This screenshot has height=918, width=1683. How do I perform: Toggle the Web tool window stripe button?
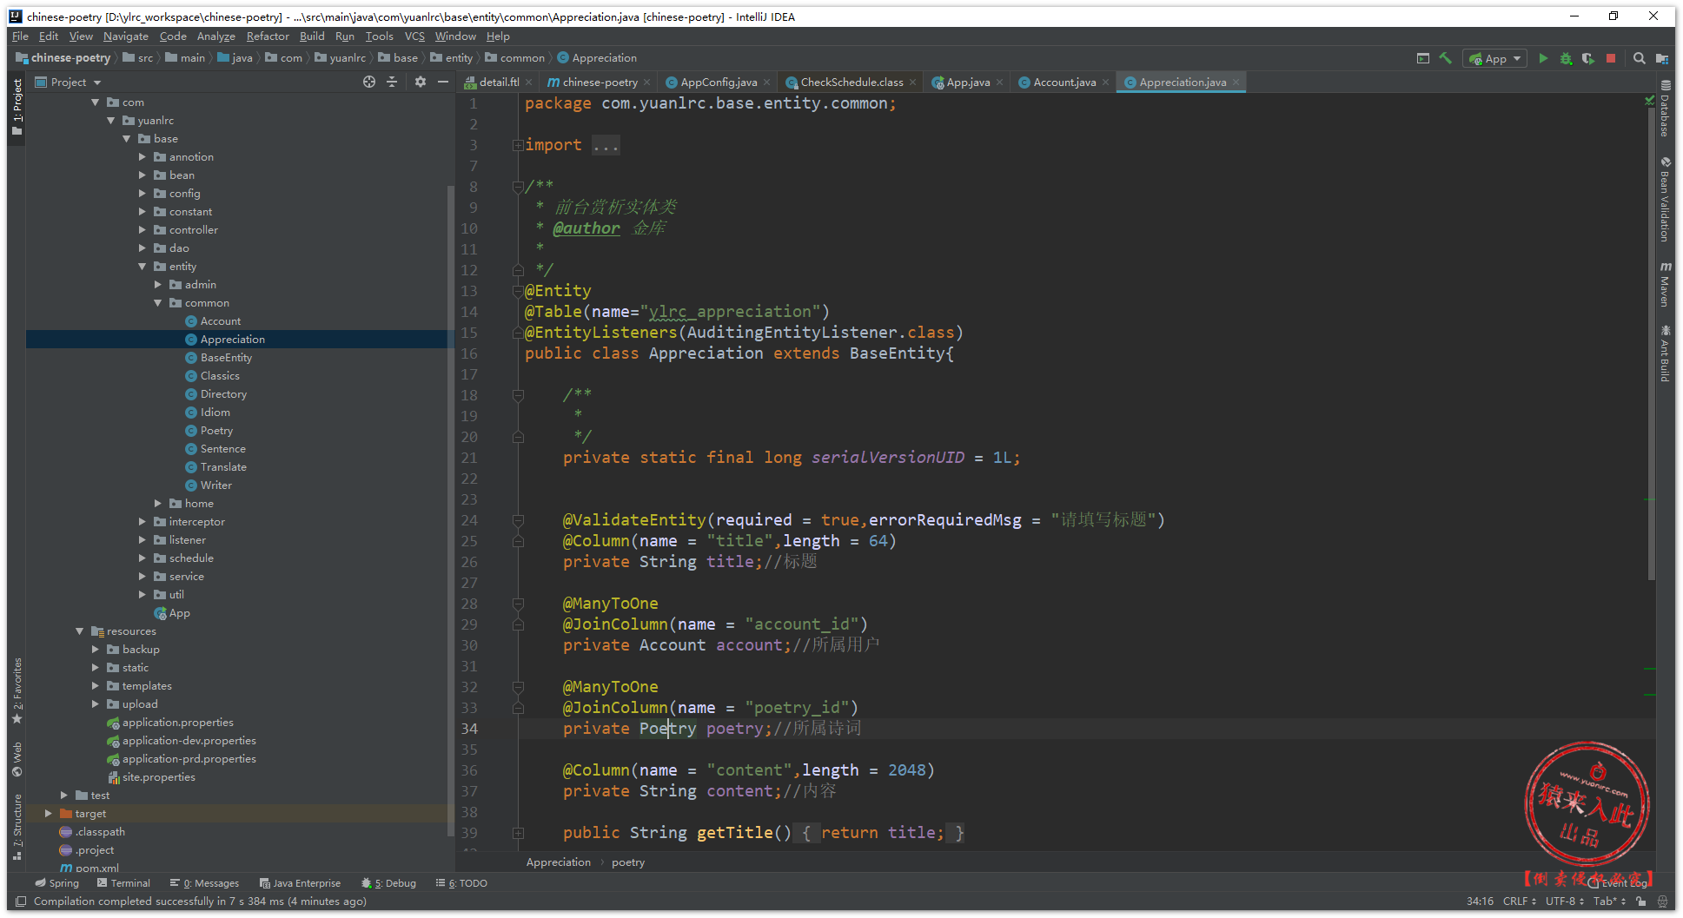[x=17, y=760]
